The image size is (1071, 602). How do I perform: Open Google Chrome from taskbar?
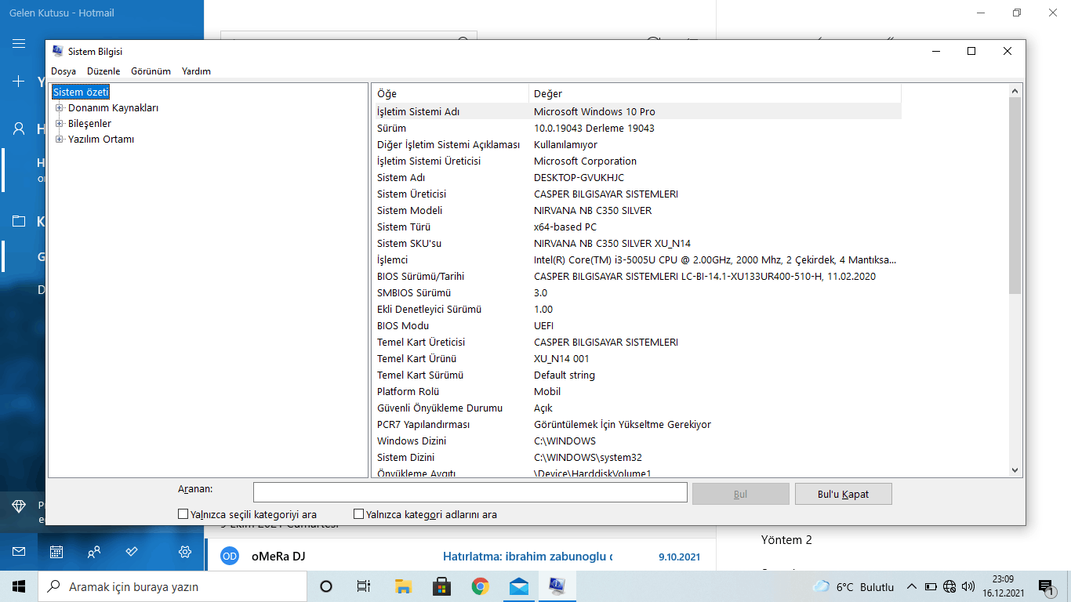pyautogui.click(x=480, y=586)
